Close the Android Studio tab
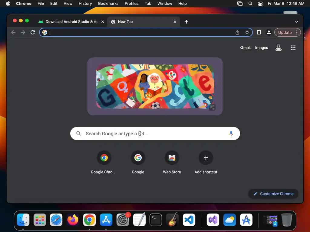The height and width of the screenshot is (232, 310). coord(103,22)
